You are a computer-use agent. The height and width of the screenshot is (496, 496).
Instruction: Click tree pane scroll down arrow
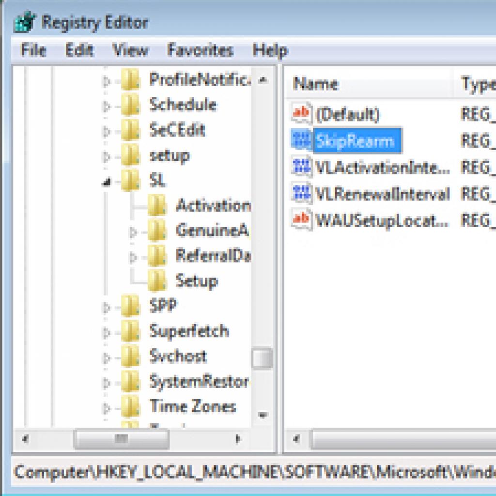(263, 415)
